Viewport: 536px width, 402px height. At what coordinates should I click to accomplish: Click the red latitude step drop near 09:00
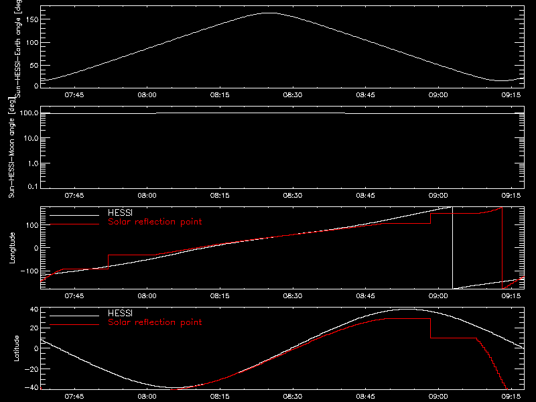tap(431, 328)
